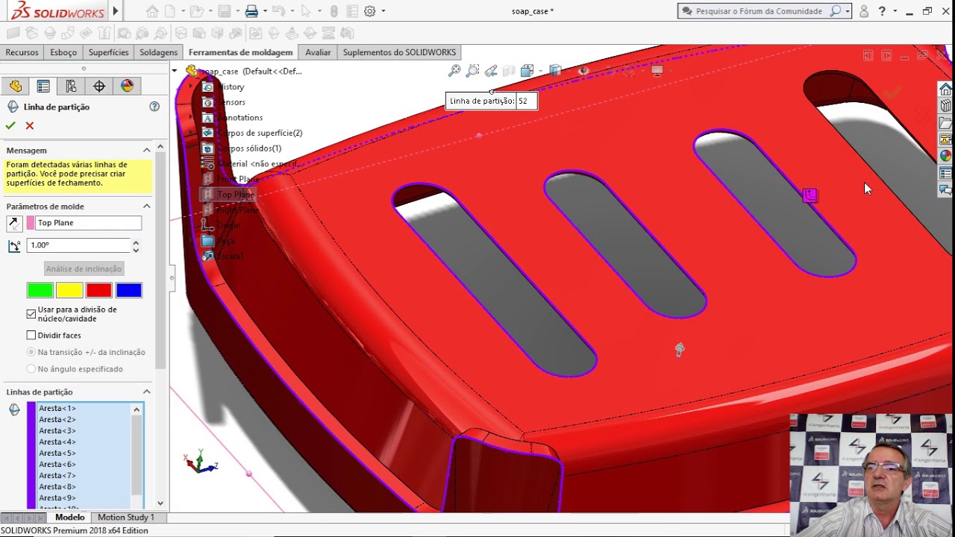Image resolution: width=955 pixels, height=537 pixels.
Task: Open the Superfícies tab
Action: pos(108,52)
